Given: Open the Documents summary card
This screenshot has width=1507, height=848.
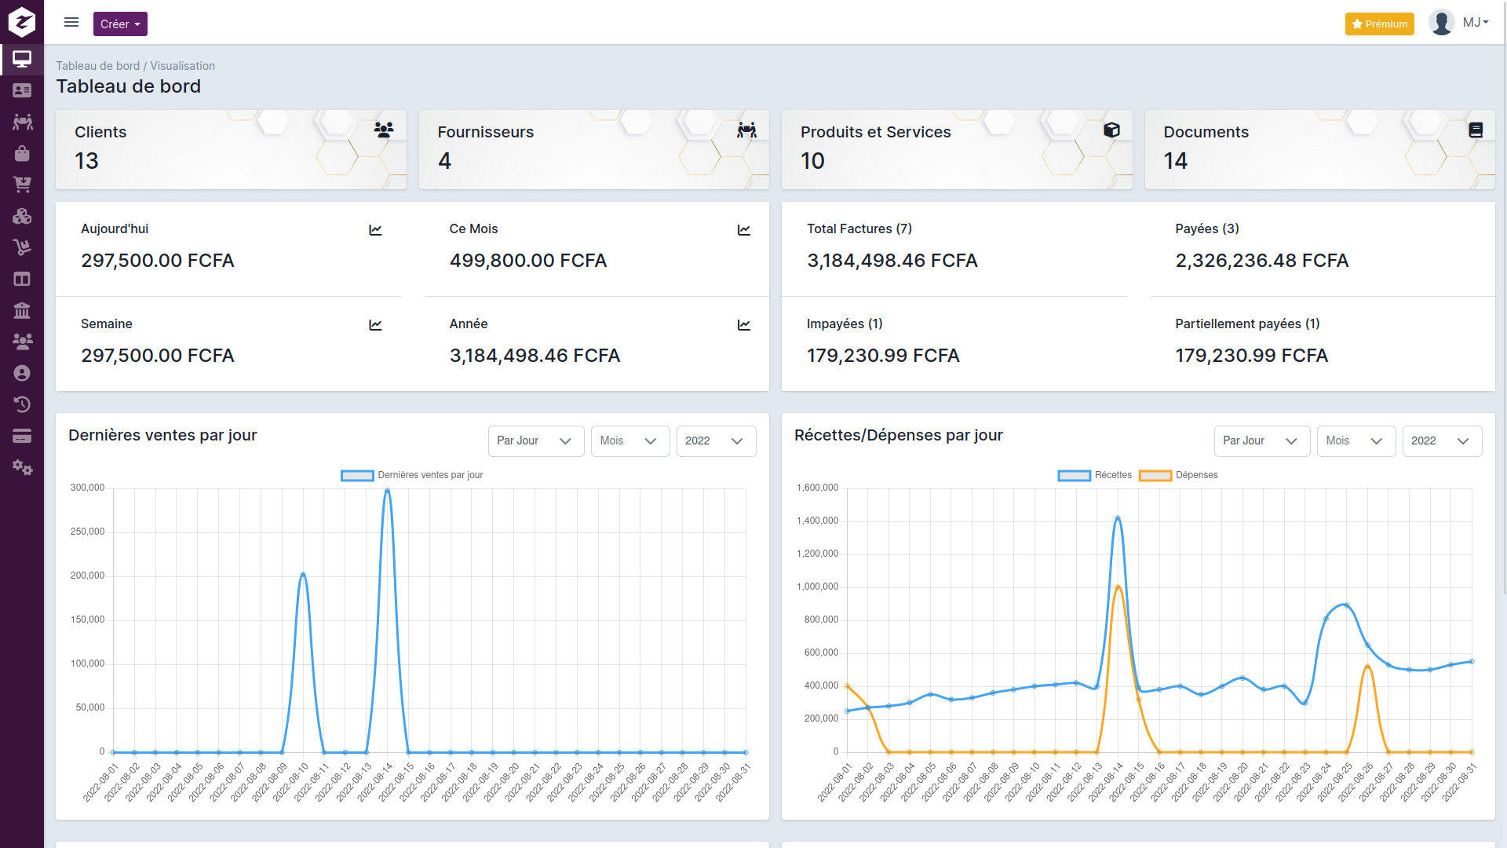Looking at the screenshot, I should (1319, 149).
